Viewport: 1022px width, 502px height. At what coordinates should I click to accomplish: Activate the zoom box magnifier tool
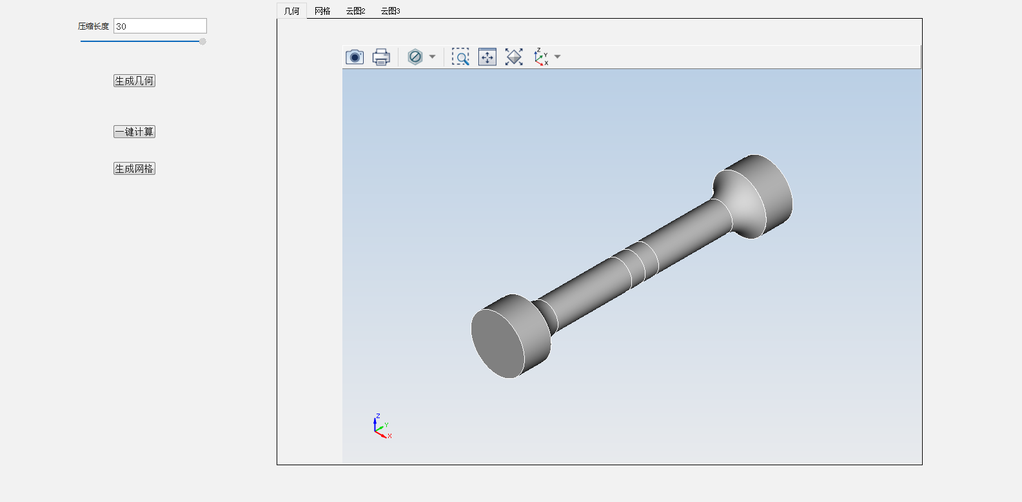(460, 57)
